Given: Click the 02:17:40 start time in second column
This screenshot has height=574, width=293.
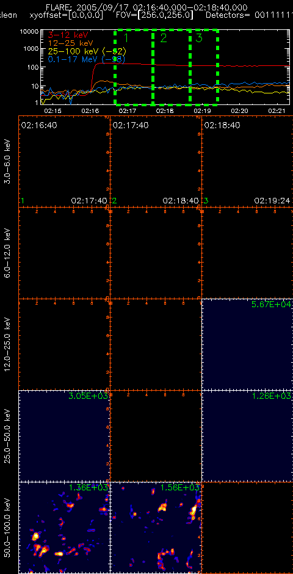Looking at the screenshot, I should click(x=131, y=125).
